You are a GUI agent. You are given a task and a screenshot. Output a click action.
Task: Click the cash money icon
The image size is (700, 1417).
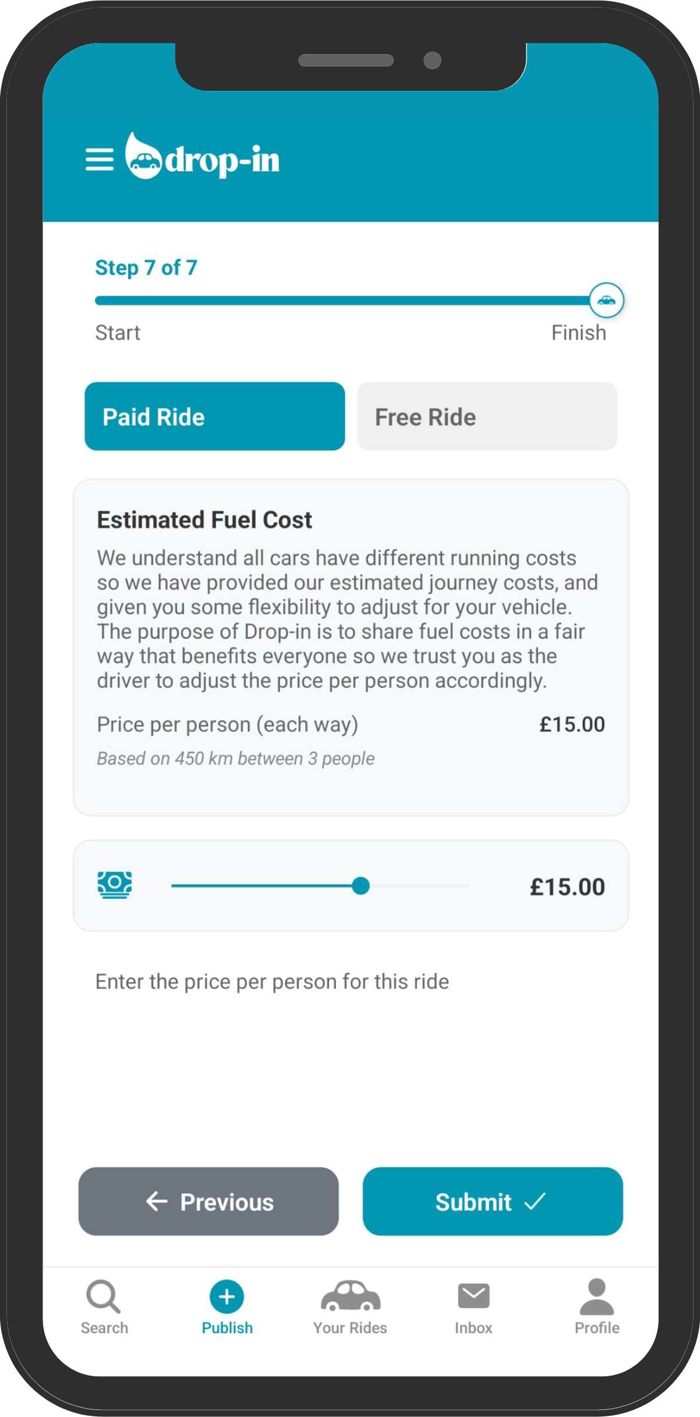[115, 885]
